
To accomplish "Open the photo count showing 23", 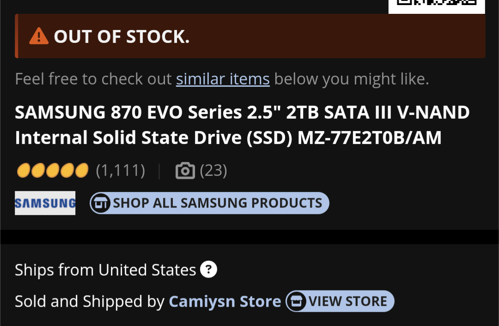I will click(x=213, y=170).
